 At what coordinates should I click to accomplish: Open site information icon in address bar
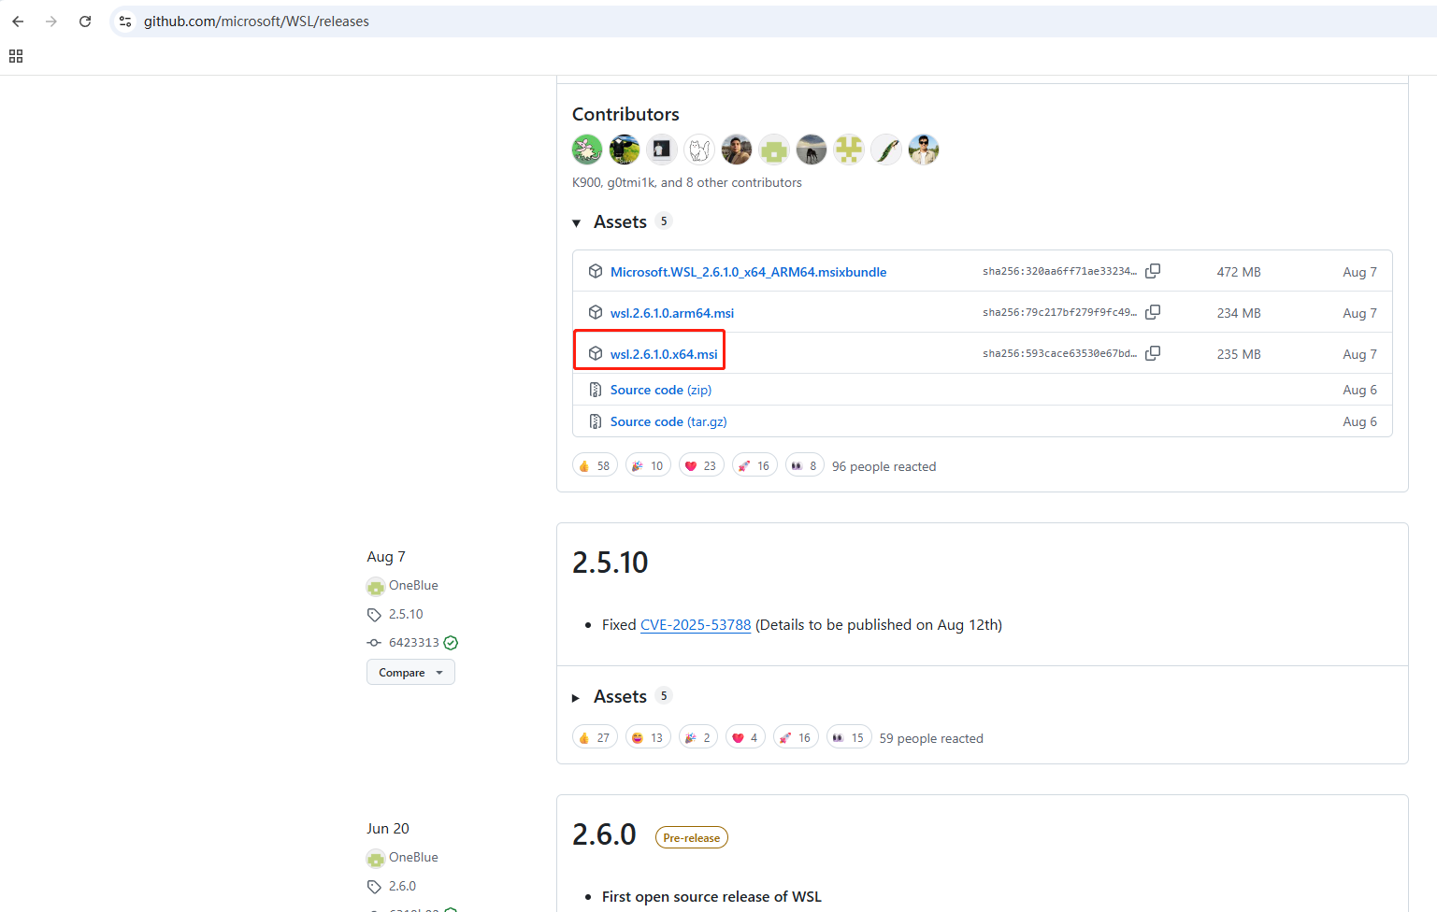(x=125, y=21)
